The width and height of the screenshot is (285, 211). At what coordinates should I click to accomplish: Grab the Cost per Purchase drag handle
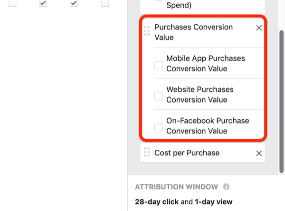(147, 153)
